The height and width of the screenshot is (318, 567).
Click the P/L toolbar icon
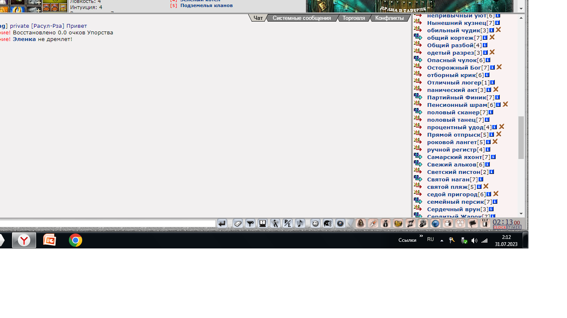287,224
